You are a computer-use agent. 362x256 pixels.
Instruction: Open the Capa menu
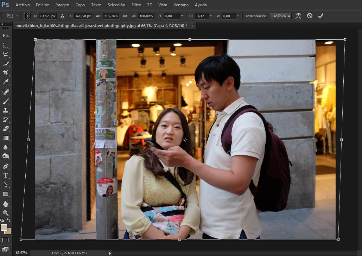pos(80,5)
